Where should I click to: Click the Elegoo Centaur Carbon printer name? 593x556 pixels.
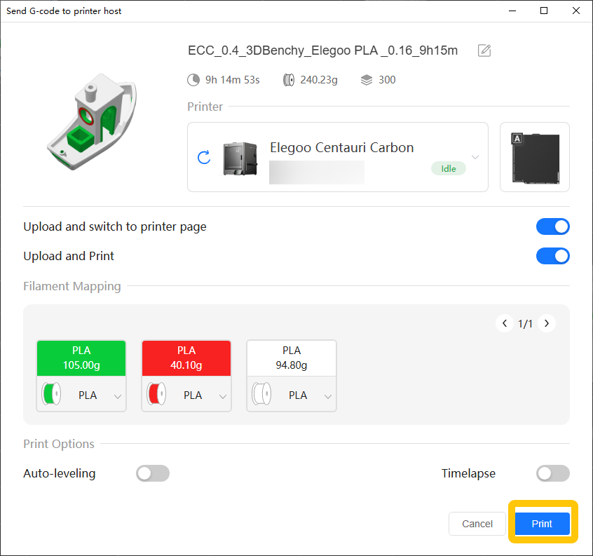(342, 147)
